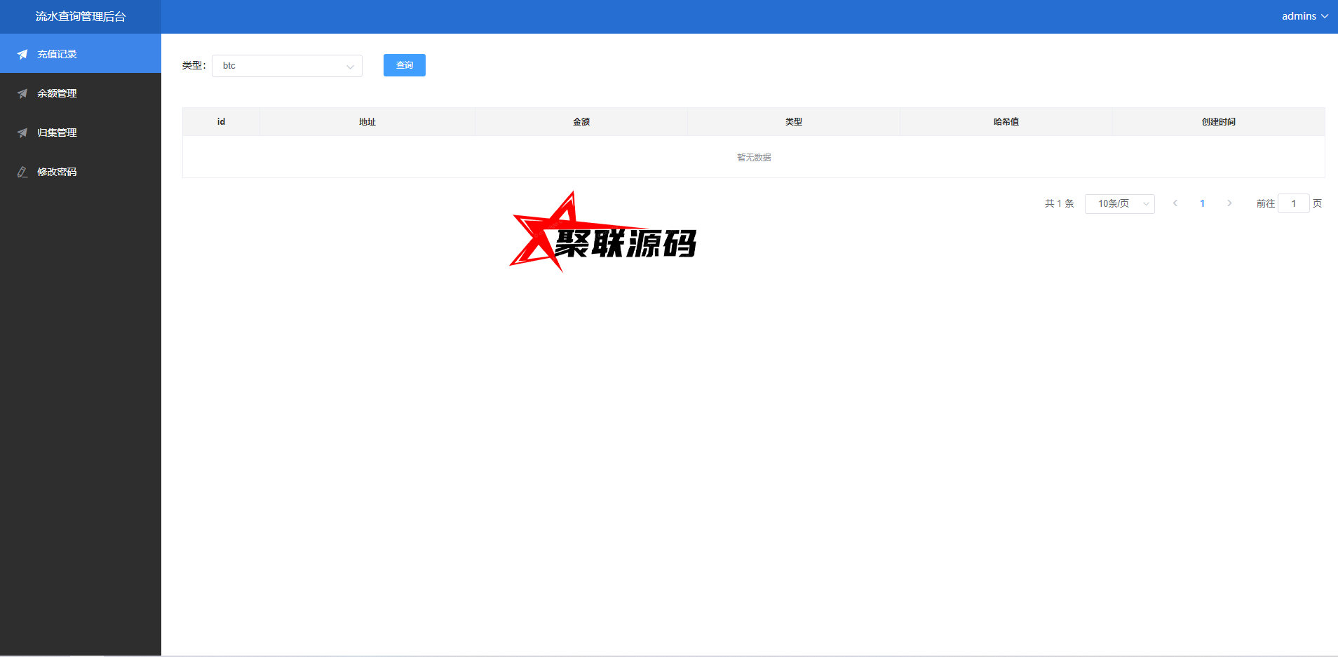Click the previous page arrow
1338x657 pixels.
tap(1175, 203)
